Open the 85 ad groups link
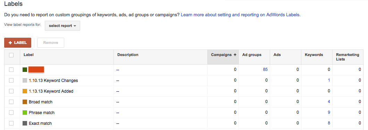This screenshot has height=130, width=368. pos(266,69)
